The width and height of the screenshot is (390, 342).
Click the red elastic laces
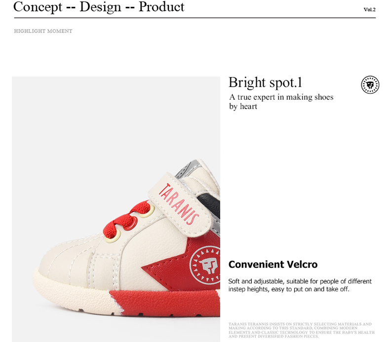tap(129, 219)
